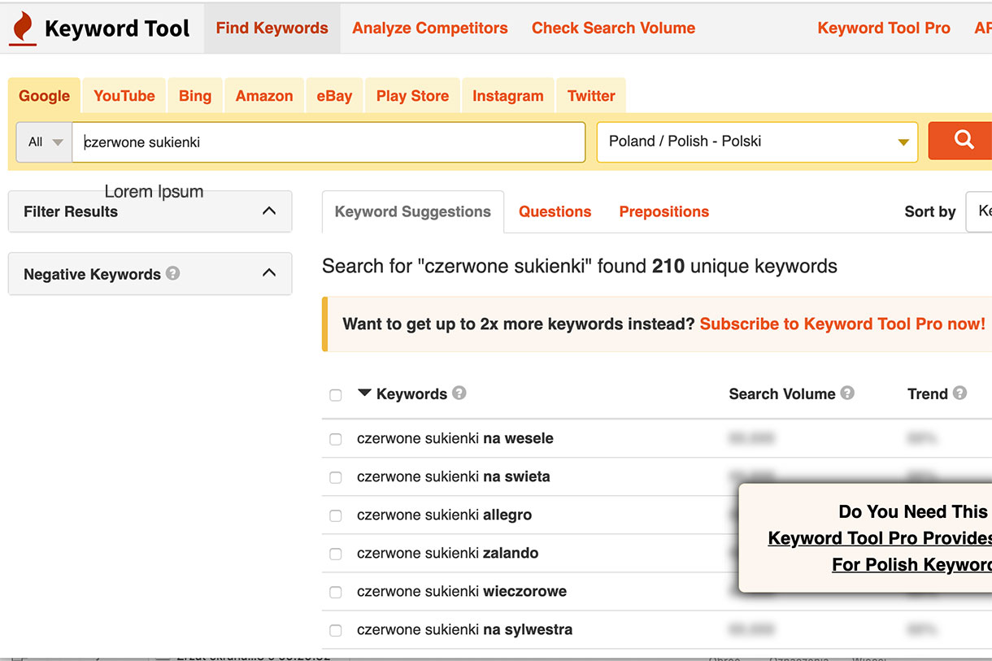Sort by the Keywords column arrow
The image size is (992, 661).
[364, 393]
